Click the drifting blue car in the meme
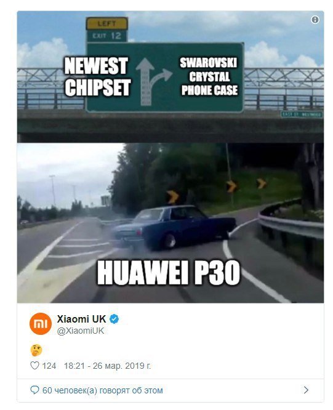 coord(175,227)
